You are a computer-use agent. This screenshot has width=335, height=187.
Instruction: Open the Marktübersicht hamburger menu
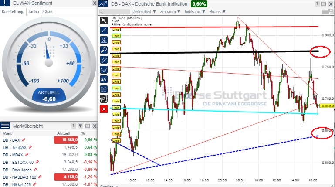[5, 126]
